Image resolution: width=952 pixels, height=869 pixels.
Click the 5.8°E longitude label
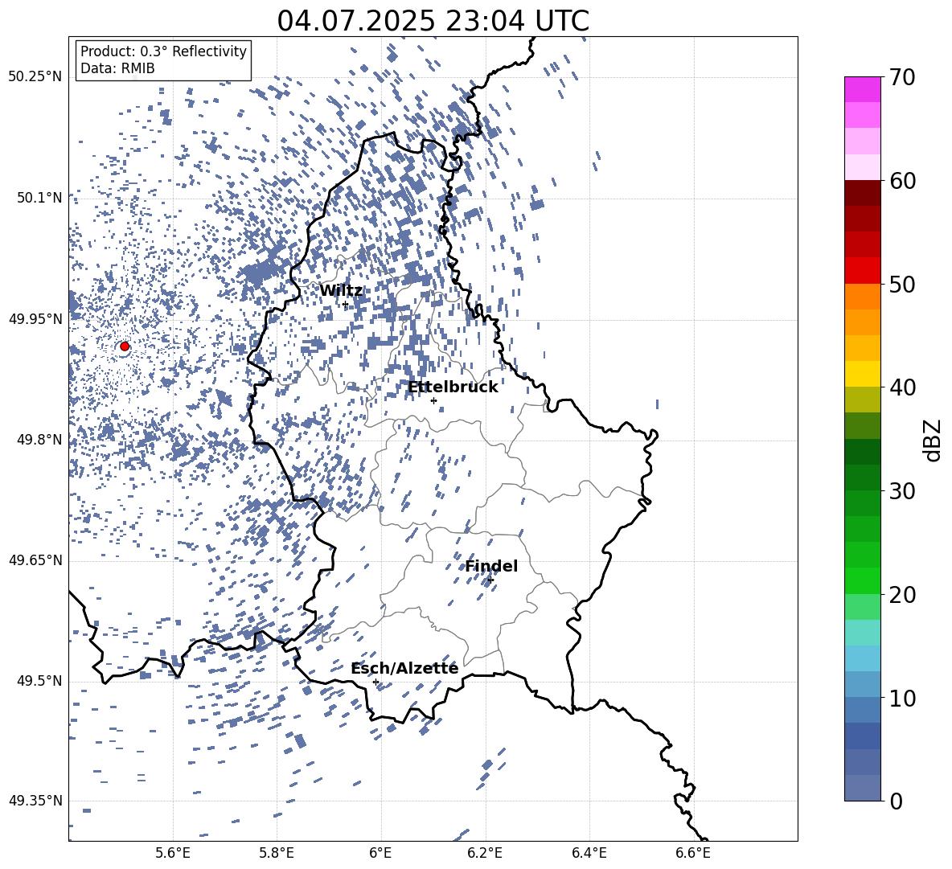(x=277, y=853)
